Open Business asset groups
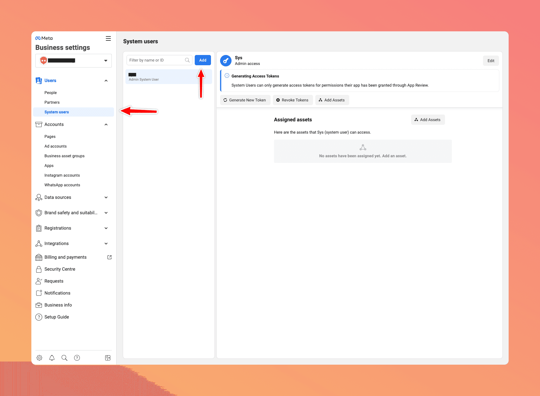 click(64, 156)
